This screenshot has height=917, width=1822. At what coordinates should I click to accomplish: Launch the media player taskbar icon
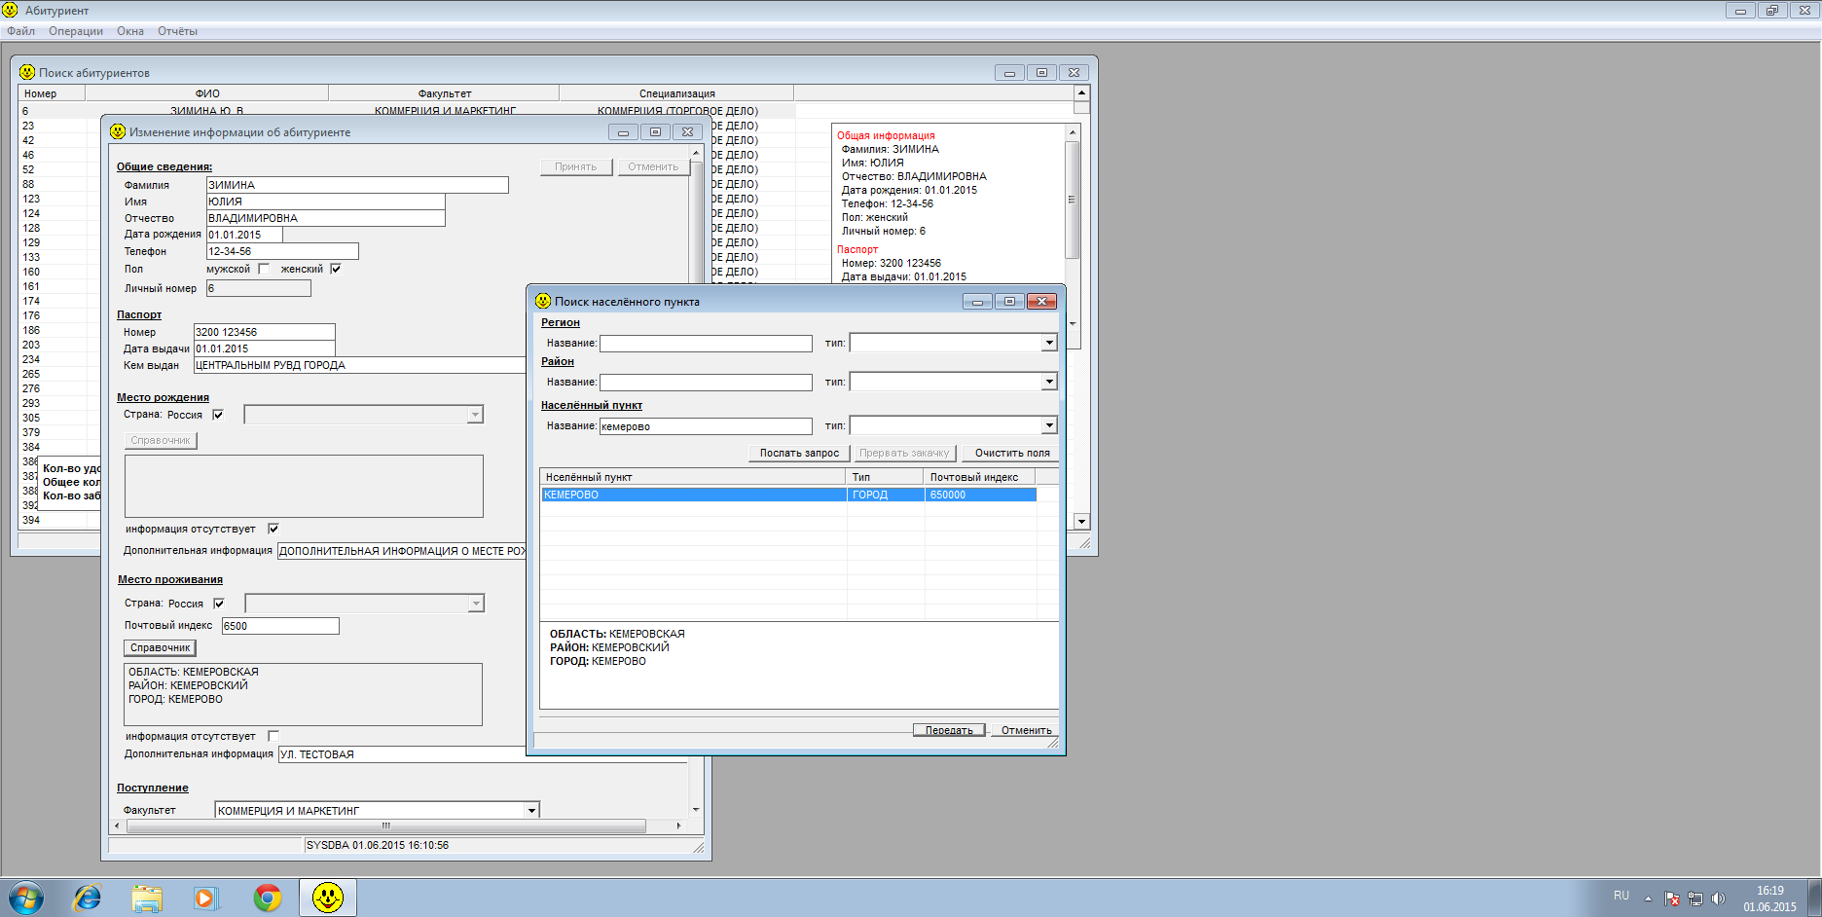(205, 898)
